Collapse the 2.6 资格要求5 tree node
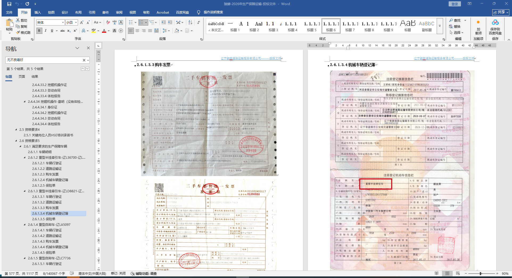 coord(16,141)
